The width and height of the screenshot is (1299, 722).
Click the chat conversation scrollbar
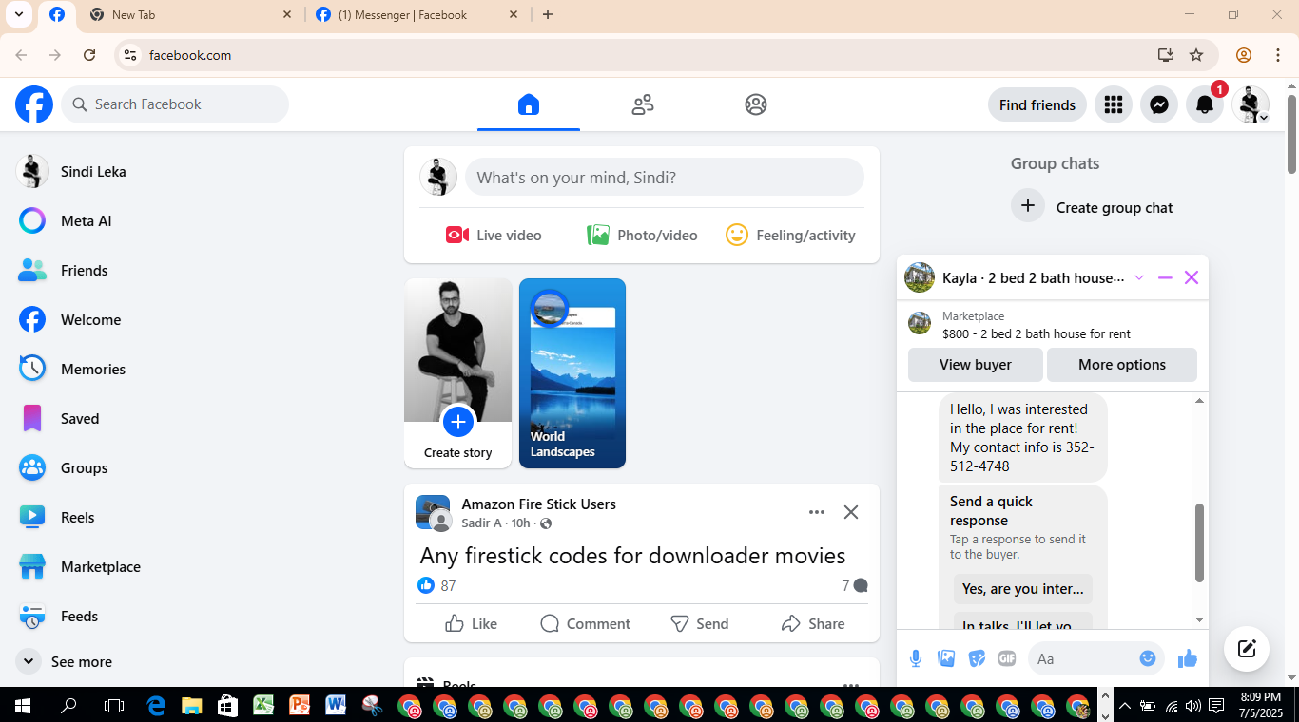(1199, 542)
